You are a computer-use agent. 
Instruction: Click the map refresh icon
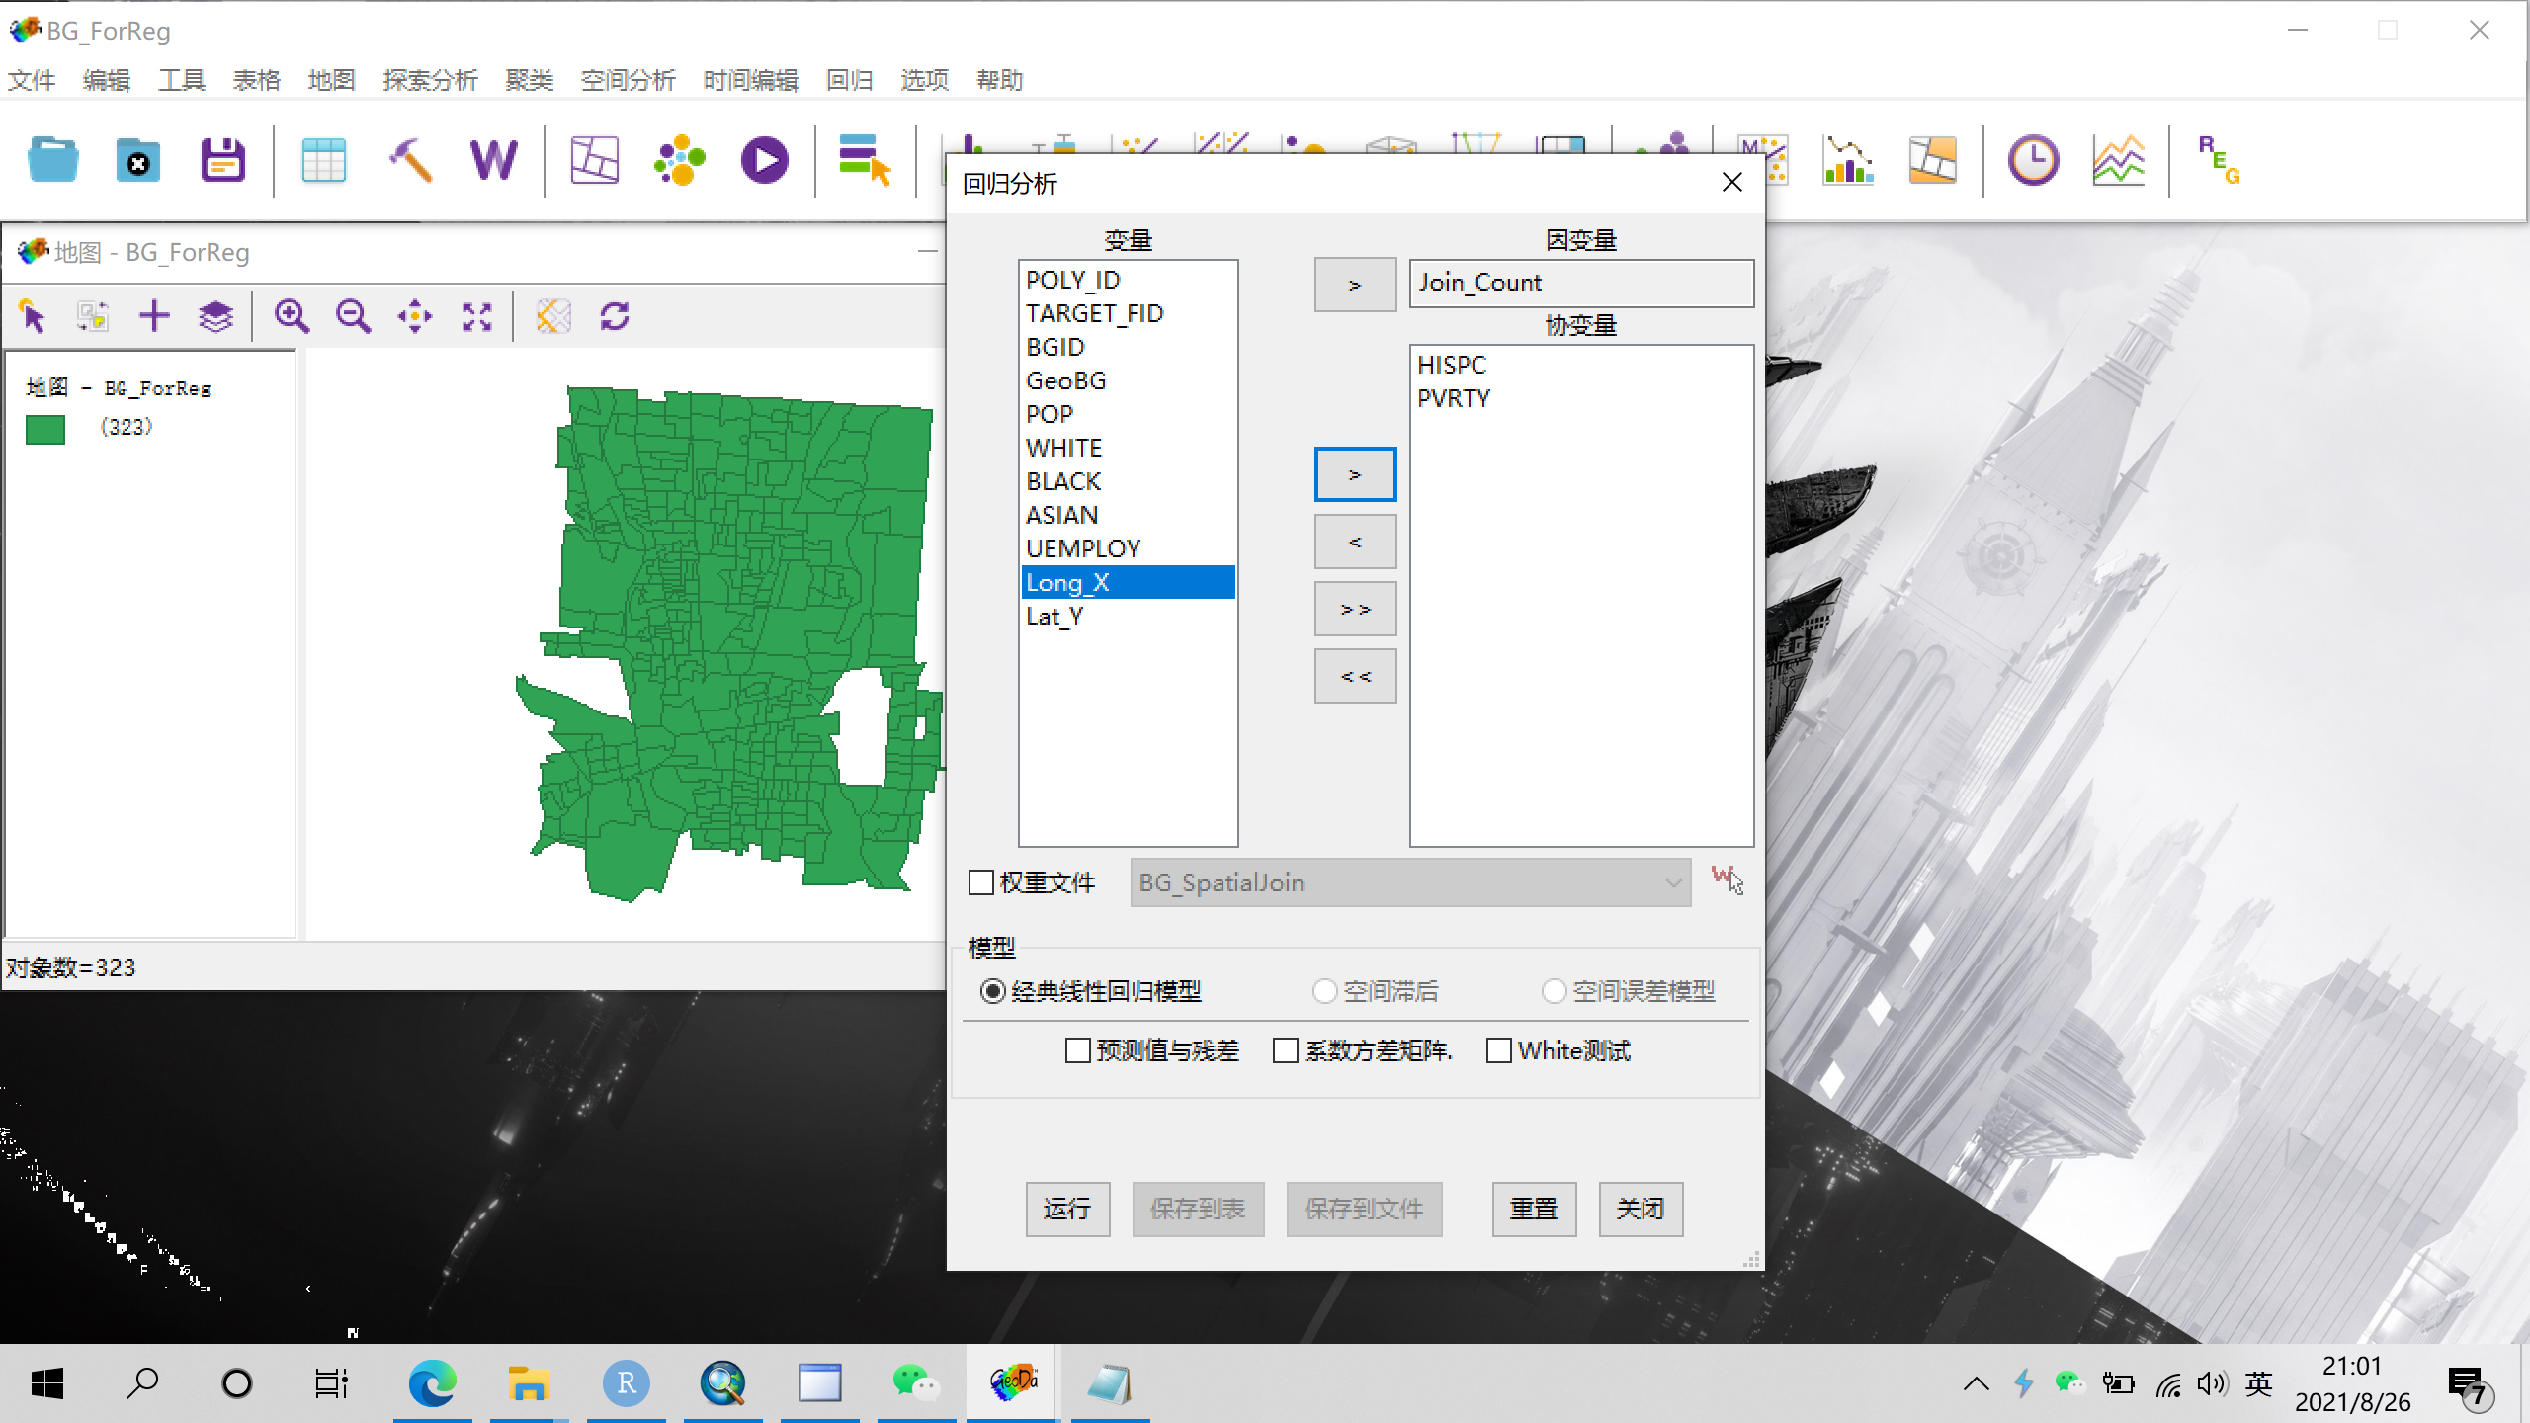pos(615,316)
